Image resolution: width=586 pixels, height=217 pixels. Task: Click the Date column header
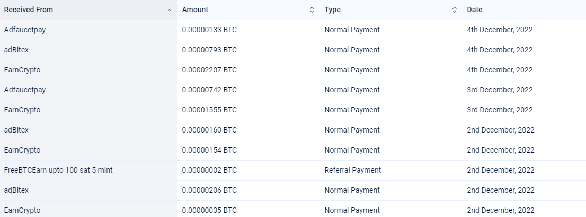tap(475, 10)
